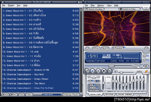151x102 pixels.
Task: Toggle the crossfade button in equalizer
Action: [x=90, y=81]
